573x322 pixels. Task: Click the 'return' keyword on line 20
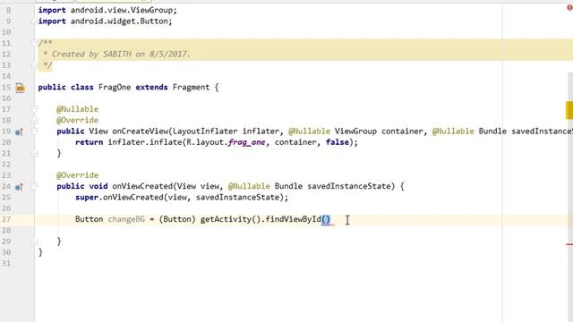[x=90, y=142]
